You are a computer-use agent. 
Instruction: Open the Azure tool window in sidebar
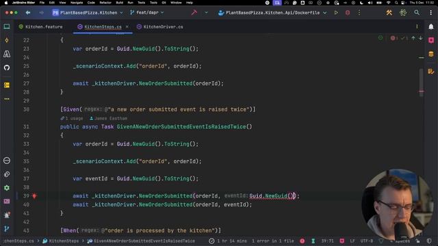click(7, 54)
